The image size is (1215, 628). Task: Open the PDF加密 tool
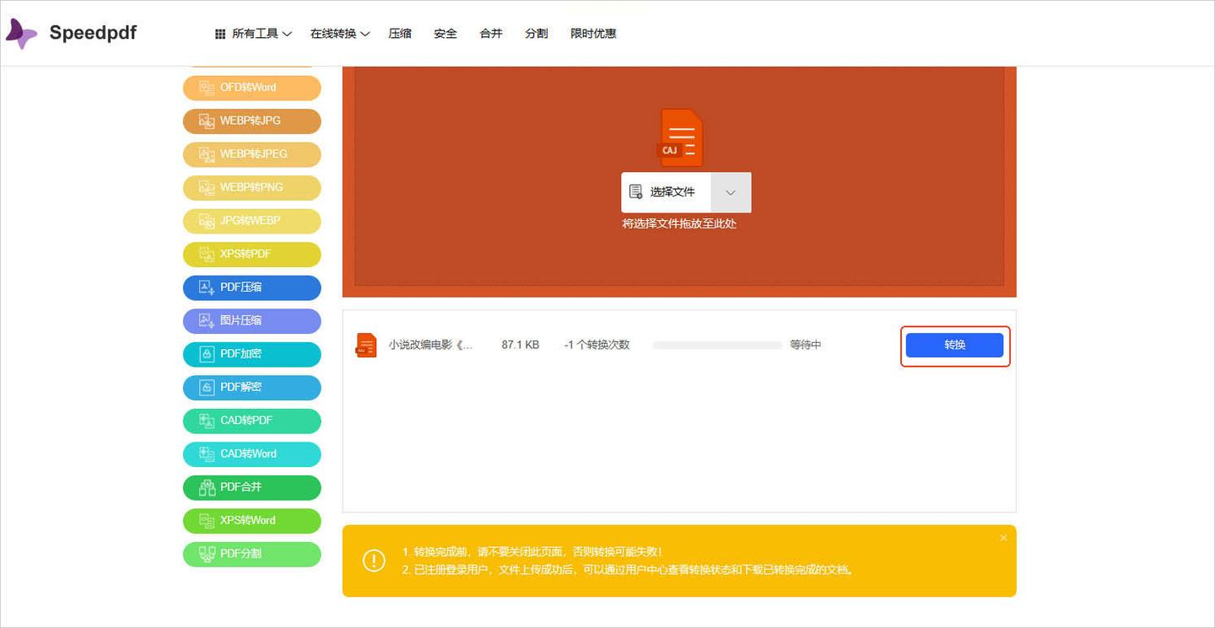(x=252, y=354)
